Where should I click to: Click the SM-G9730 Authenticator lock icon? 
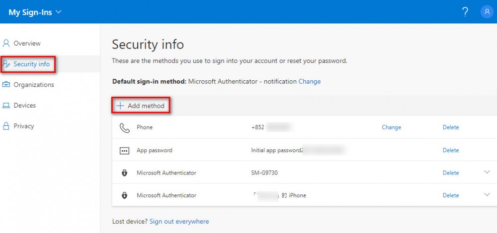pos(124,173)
